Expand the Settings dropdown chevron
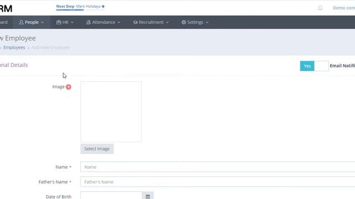The image size is (355, 199). [207, 22]
